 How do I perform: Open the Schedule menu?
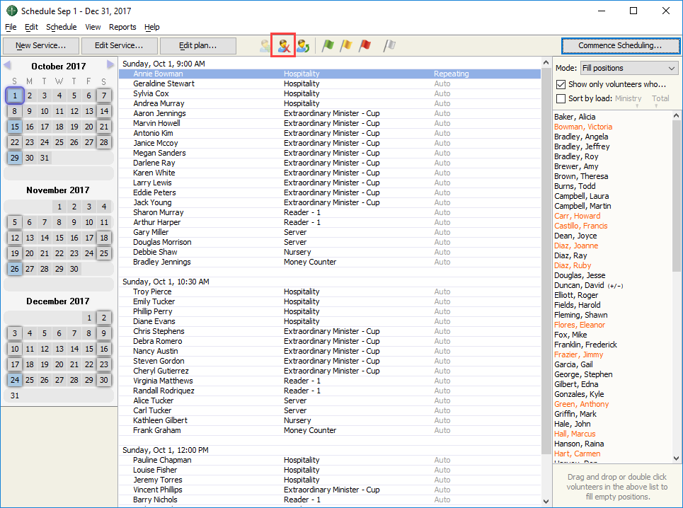click(61, 27)
